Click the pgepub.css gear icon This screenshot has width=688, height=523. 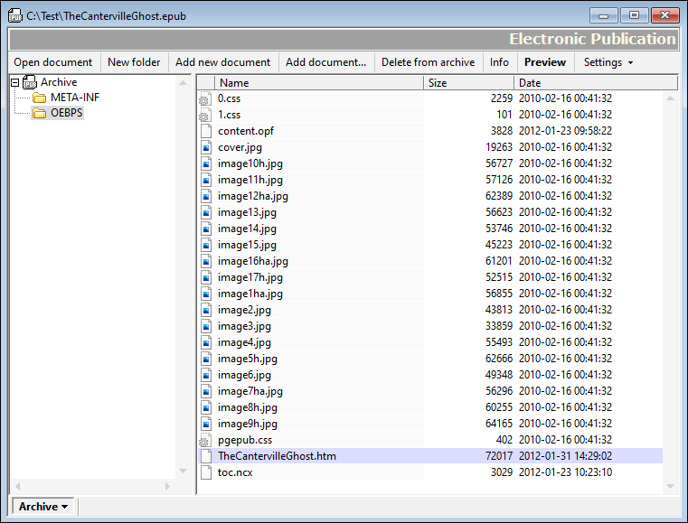tap(205, 440)
